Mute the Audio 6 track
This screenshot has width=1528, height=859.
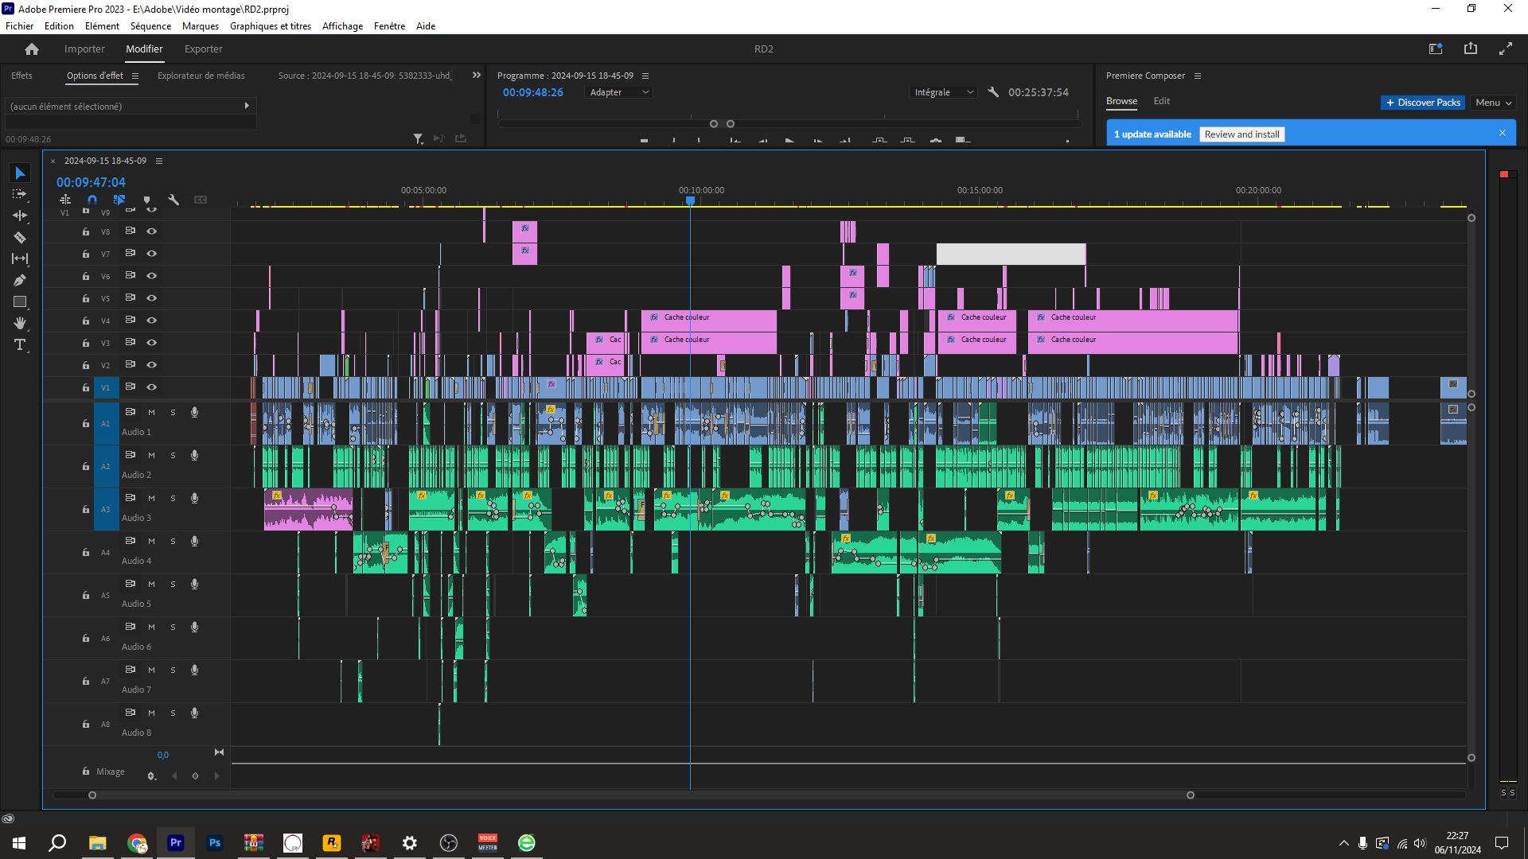click(x=151, y=627)
